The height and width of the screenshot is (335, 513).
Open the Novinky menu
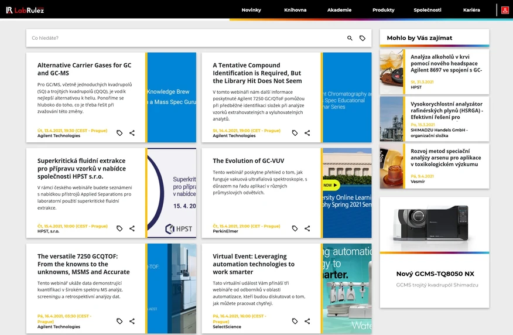pyautogui.click(x=251, y=10)
